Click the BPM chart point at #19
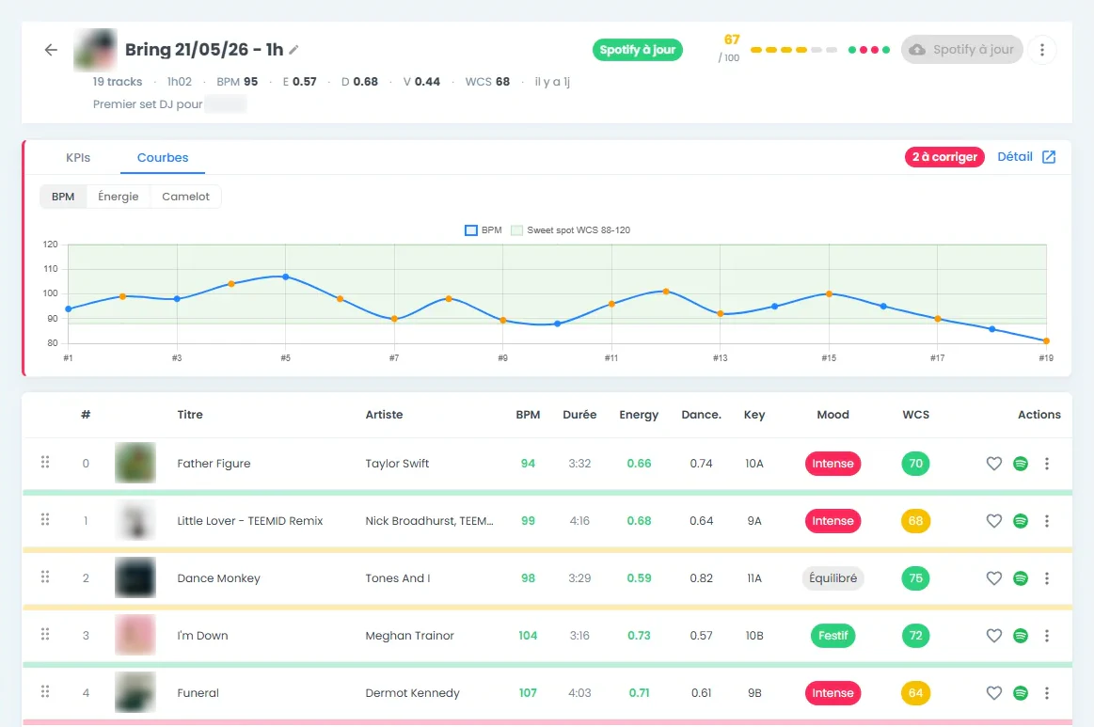 tap(1046, 341)
